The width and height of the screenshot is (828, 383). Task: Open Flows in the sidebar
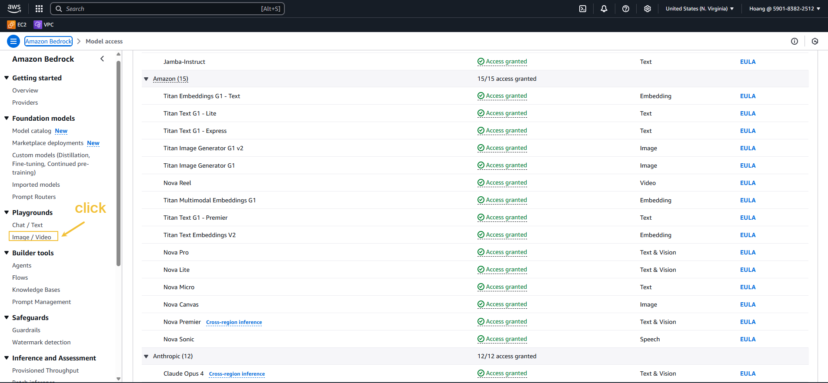20,277
